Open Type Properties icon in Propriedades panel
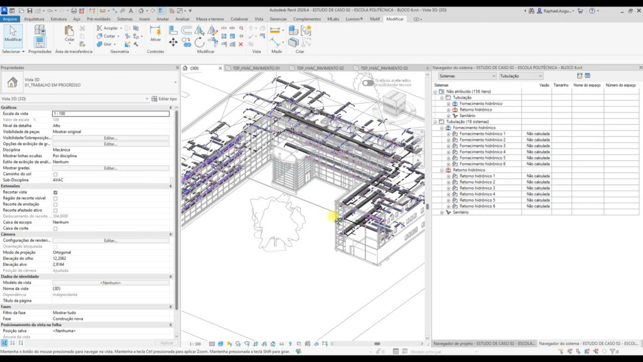This screenshot has height=362, width=643. tap(40, 30)
